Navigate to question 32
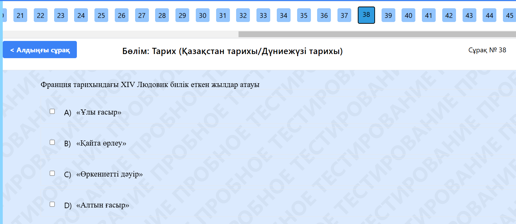Screen dimensions: 516x224 [x=243, y=15]
